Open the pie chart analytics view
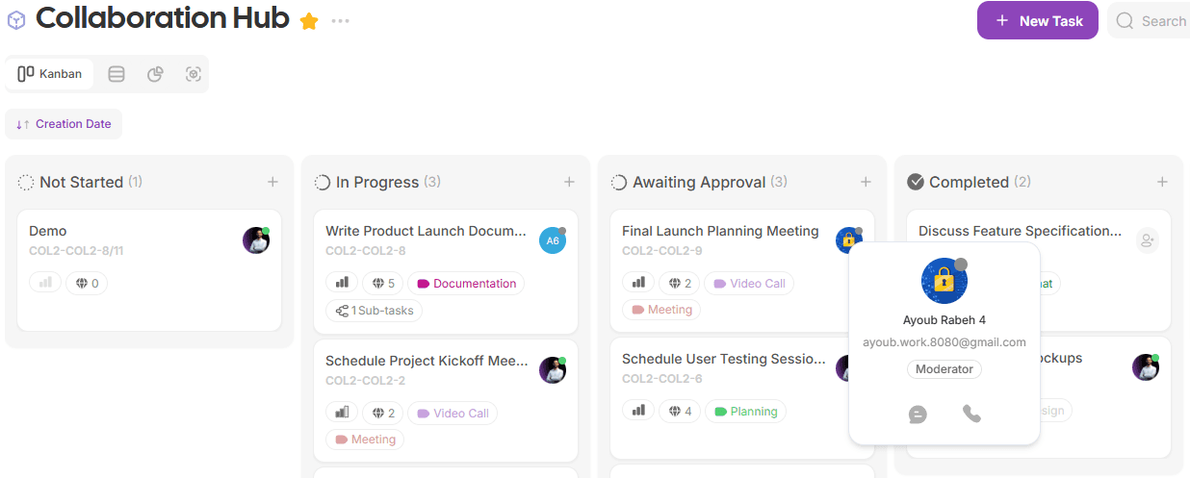This screenshot has width=1190, height=478. [155, 74]
